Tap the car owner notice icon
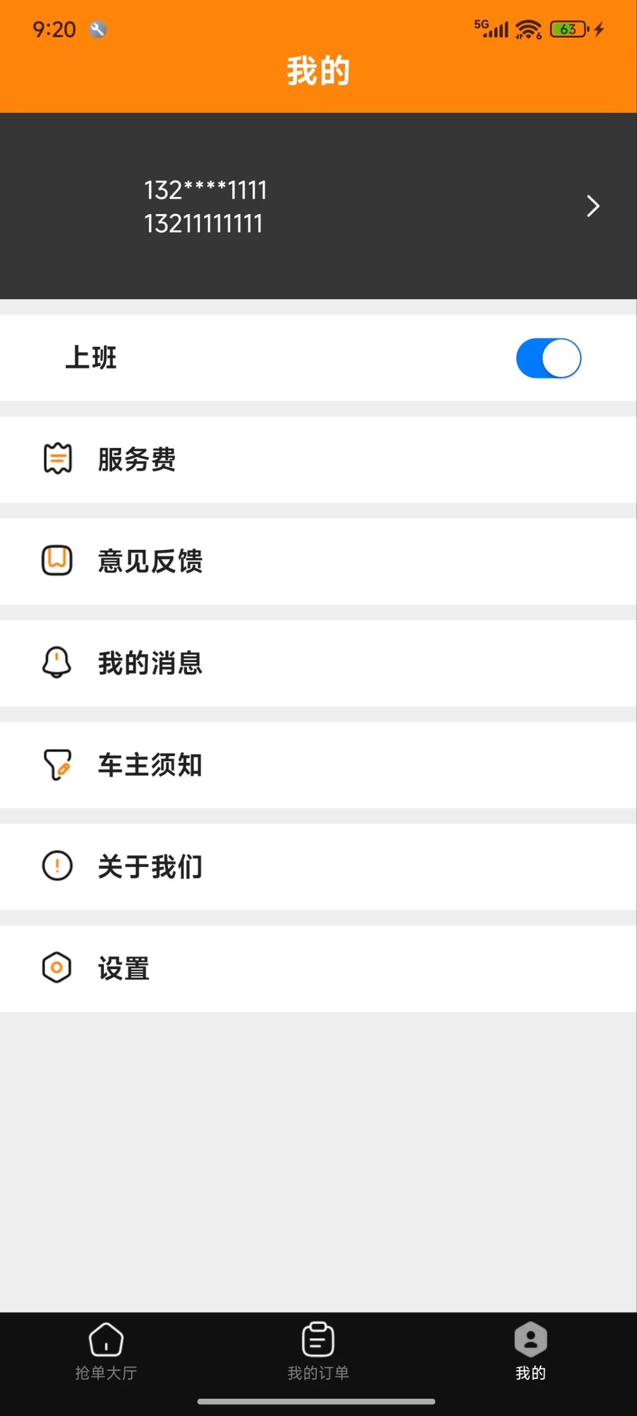Image resolution: width=637 pixels, height=1416 pixels. 57,765
